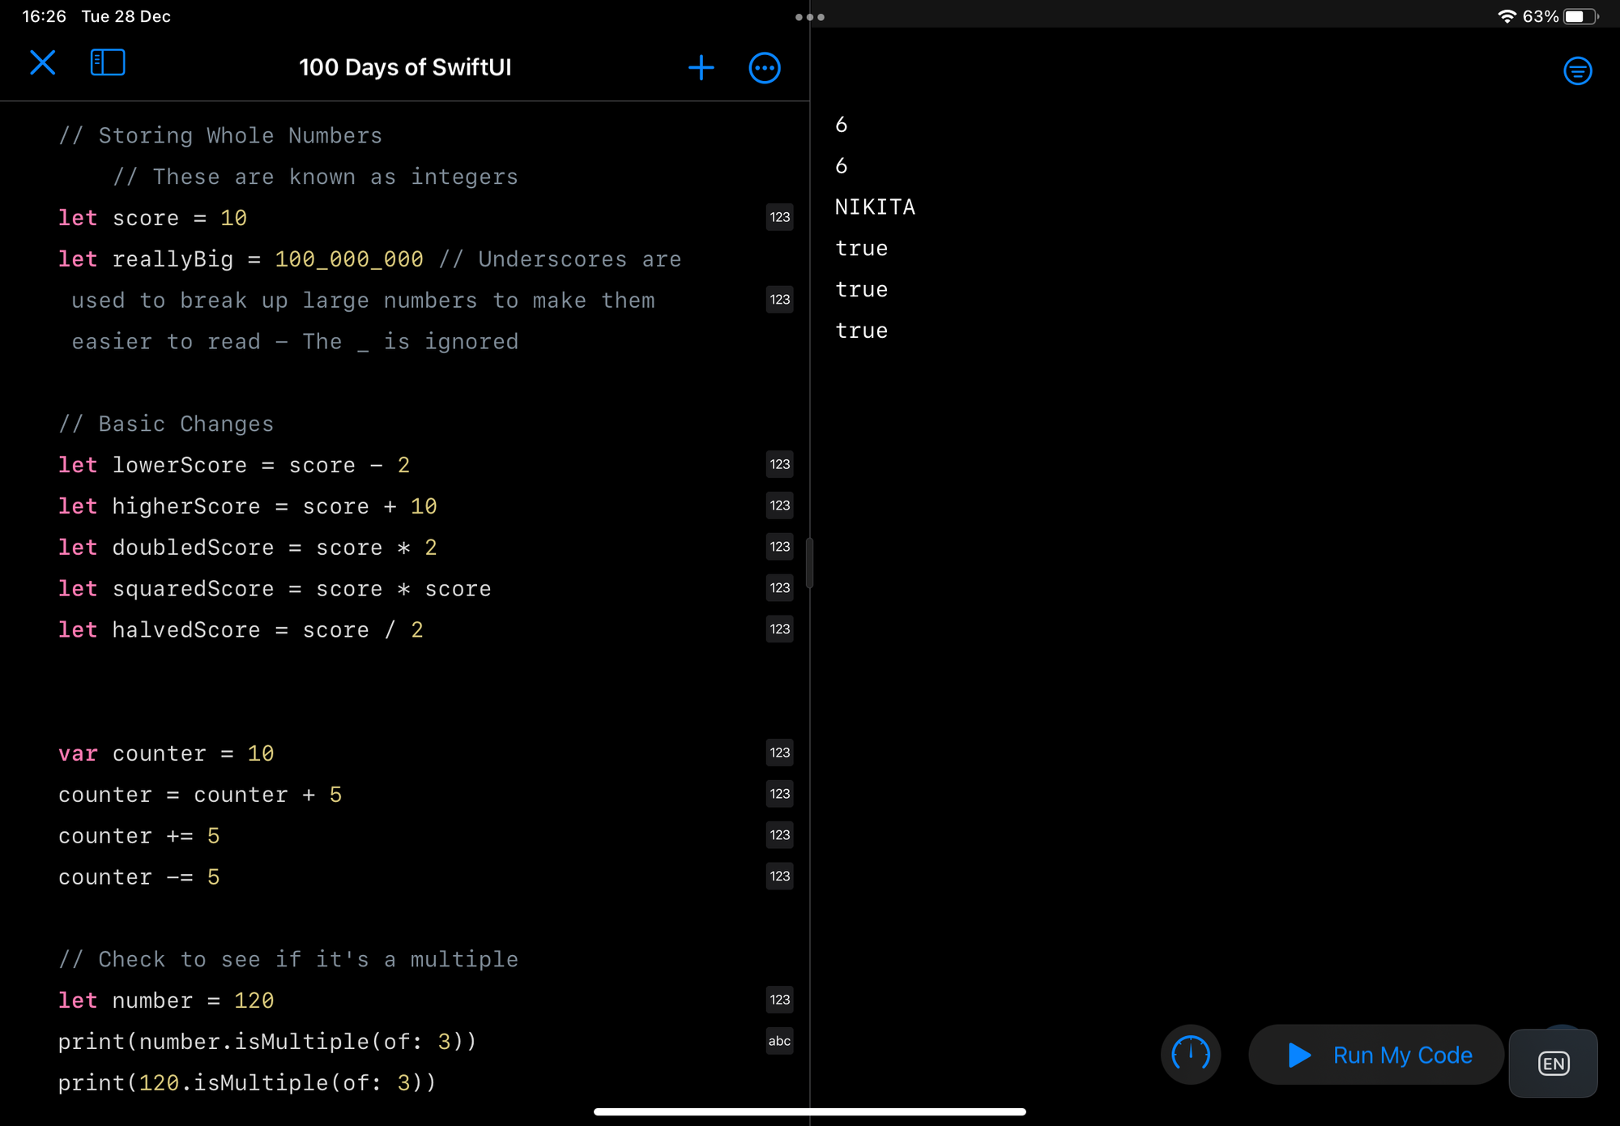Show result badge for var counter = 10

click(780, 753)
